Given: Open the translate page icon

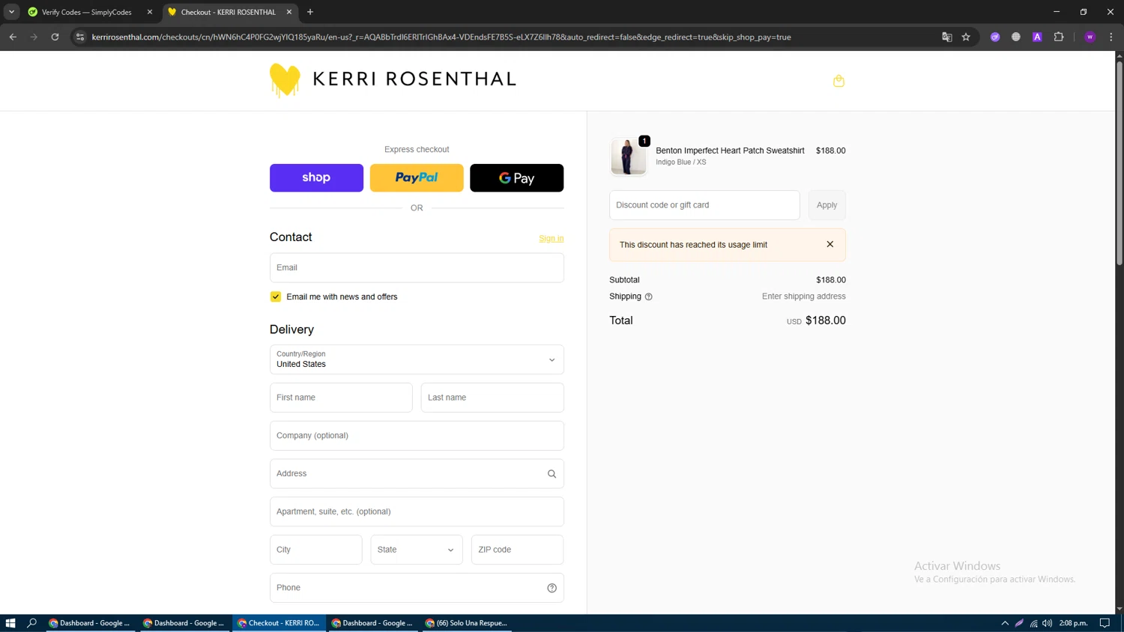Looking at the screenshot, I should click(x=946, y=37).
